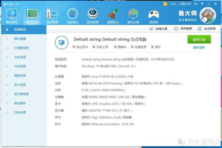Image resolution: width=222 pixels, height=148 pixels.
Task: Open 装机必备 software cube icon
Action: point(133,16)
